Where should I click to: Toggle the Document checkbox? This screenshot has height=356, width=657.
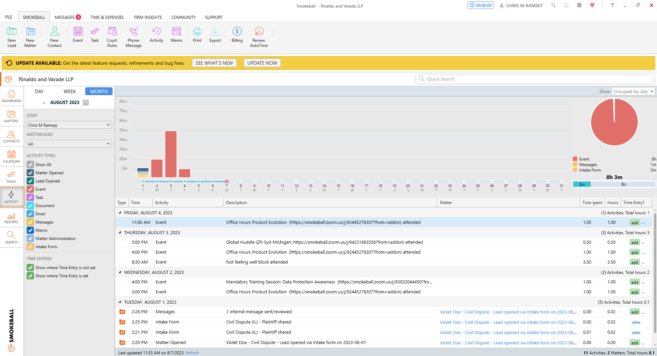[x=30, y=206]
